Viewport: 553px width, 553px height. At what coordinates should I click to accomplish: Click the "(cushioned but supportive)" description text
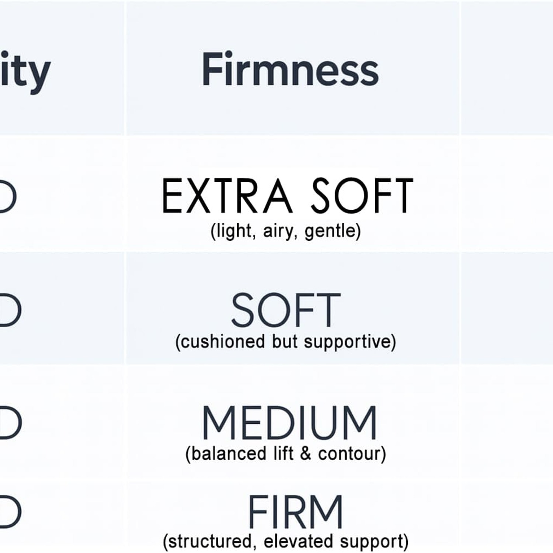point(286,342)
